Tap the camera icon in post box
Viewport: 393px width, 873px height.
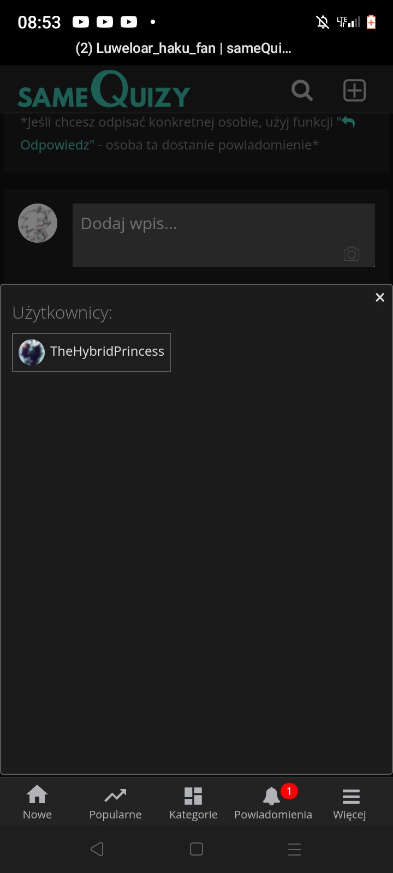click(351, 254)
